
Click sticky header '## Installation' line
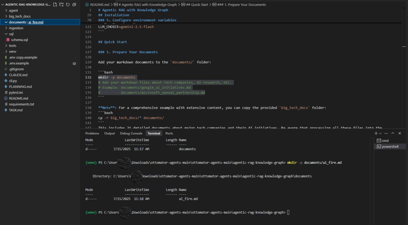(x=114, y=15)
